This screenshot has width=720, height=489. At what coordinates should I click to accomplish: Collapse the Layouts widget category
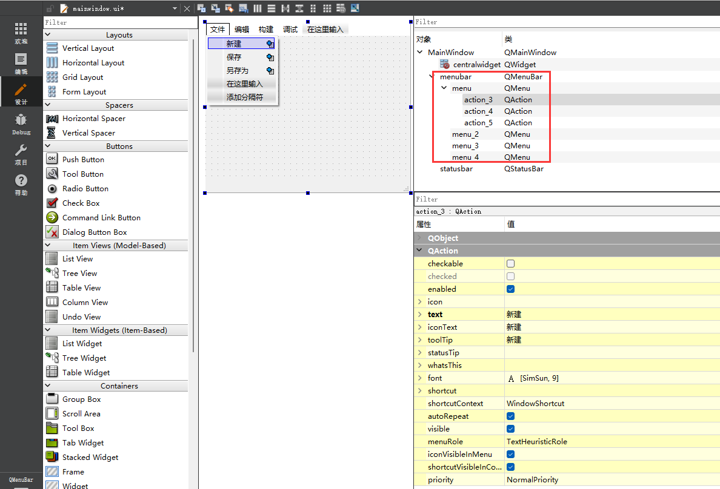click(48, 34)
